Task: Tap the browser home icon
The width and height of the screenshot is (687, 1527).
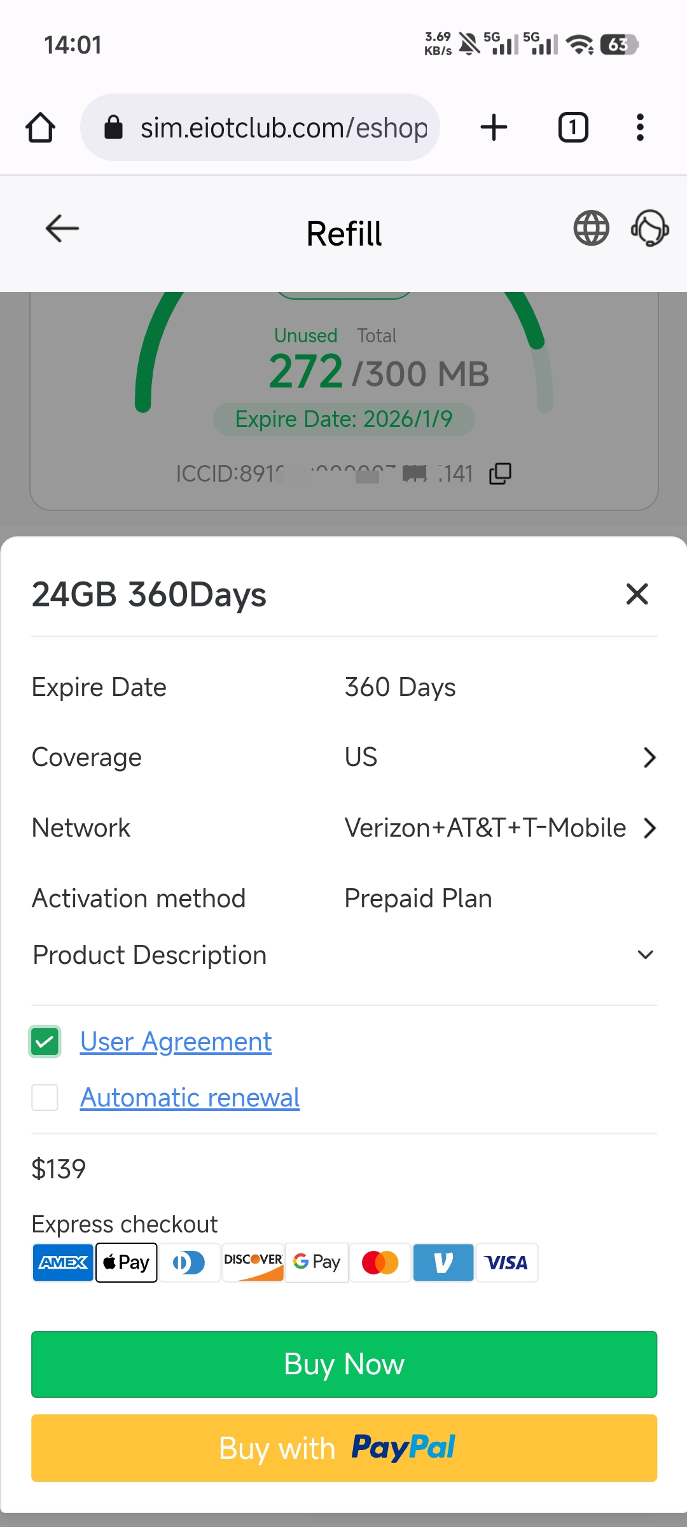Action: coord(40,127)
